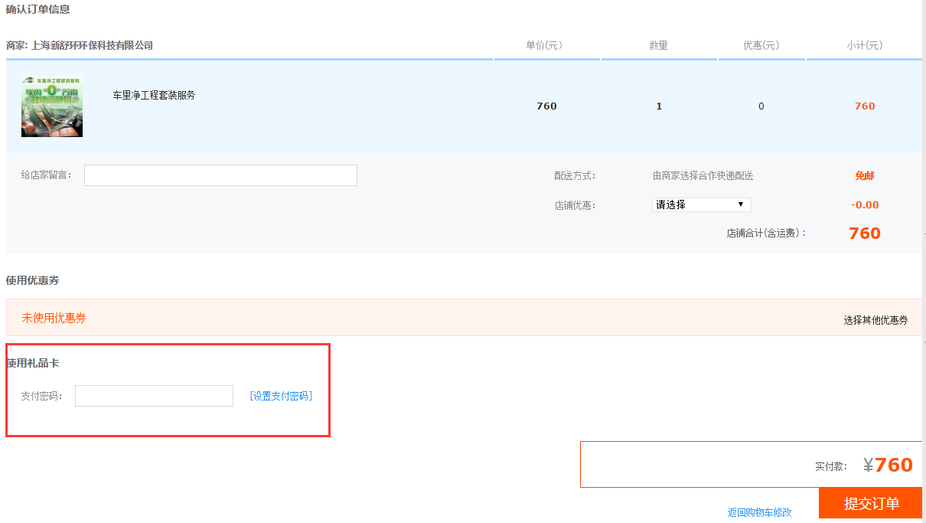Screen dimensions: 926x523
Task: Click the 配送方式 label
Action: [x=575, y=175]
